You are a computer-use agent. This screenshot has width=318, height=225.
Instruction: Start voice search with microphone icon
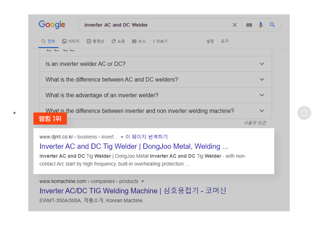tap(261, 25)
